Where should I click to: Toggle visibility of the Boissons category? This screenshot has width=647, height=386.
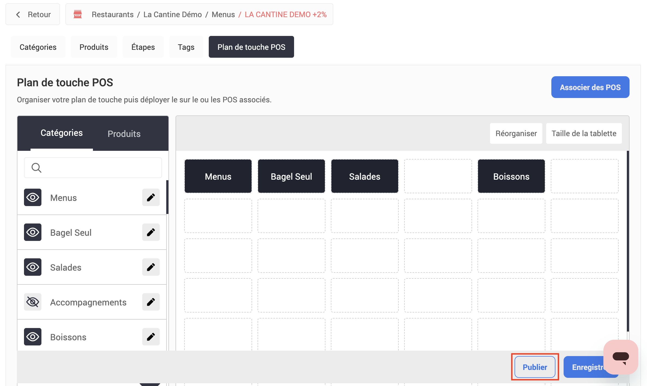click(33, 337)
